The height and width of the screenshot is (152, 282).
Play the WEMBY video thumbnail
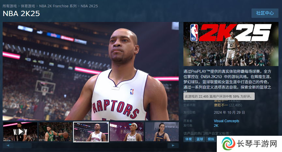[x=20, y=132]
